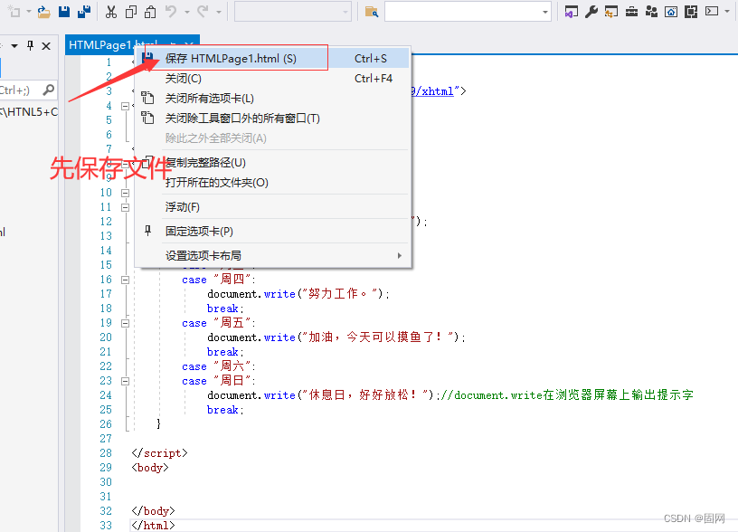Click the </html> tag on line 33
Image resolution: width=738 pixels, height=532 pixels.
coord(154,526)
